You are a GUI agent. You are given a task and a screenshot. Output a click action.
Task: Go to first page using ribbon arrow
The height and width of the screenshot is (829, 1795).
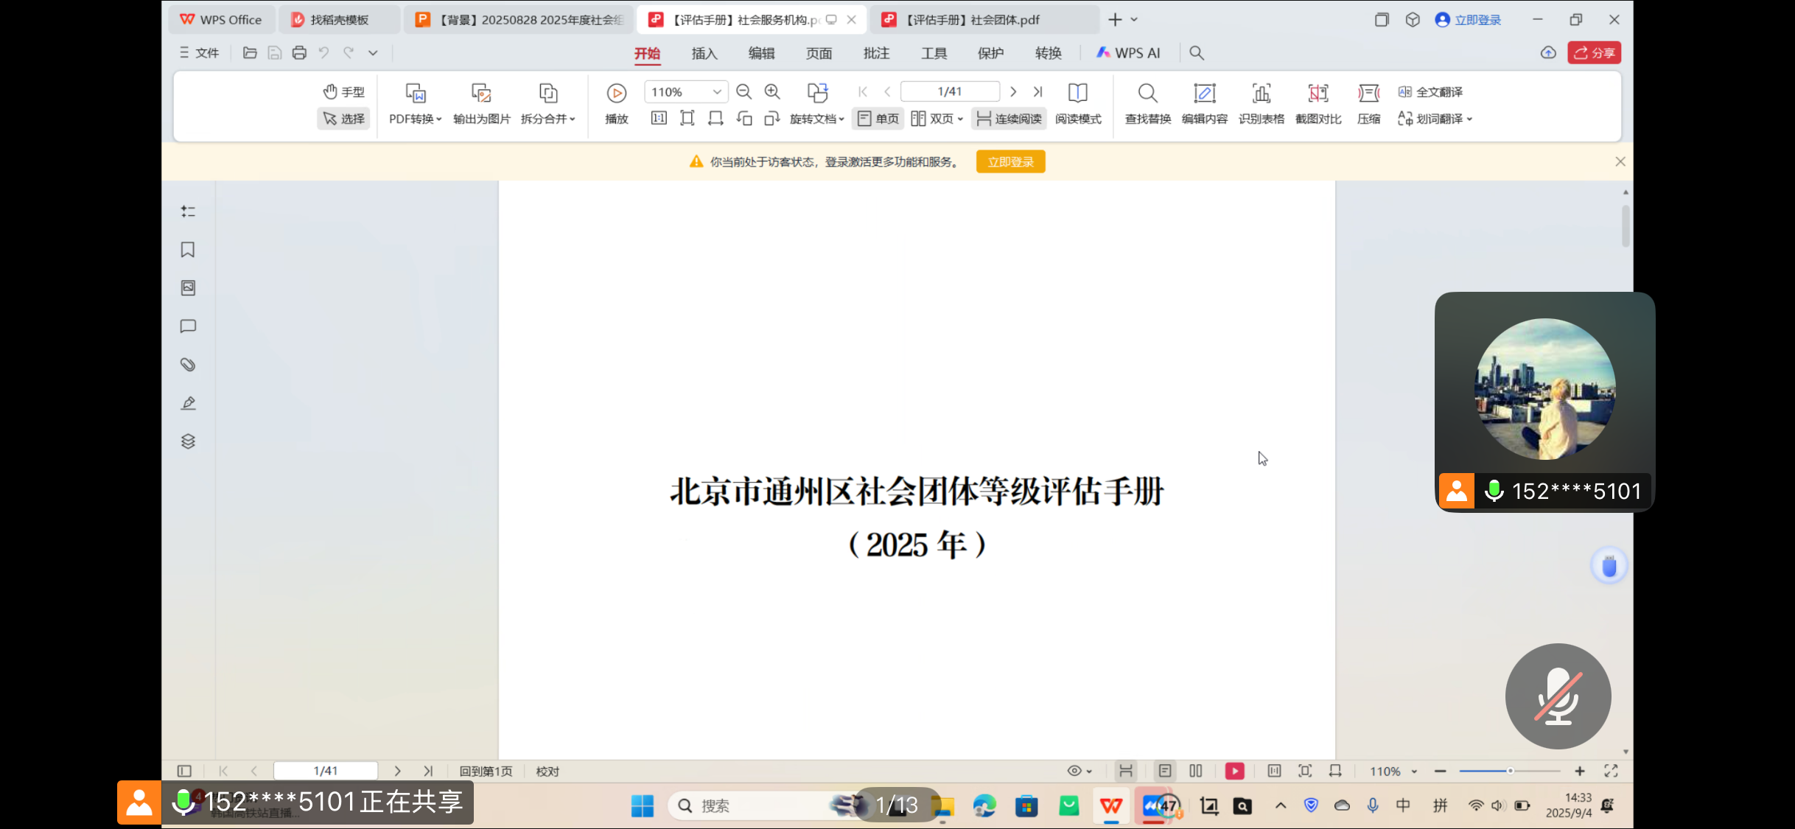pos(863,92)
